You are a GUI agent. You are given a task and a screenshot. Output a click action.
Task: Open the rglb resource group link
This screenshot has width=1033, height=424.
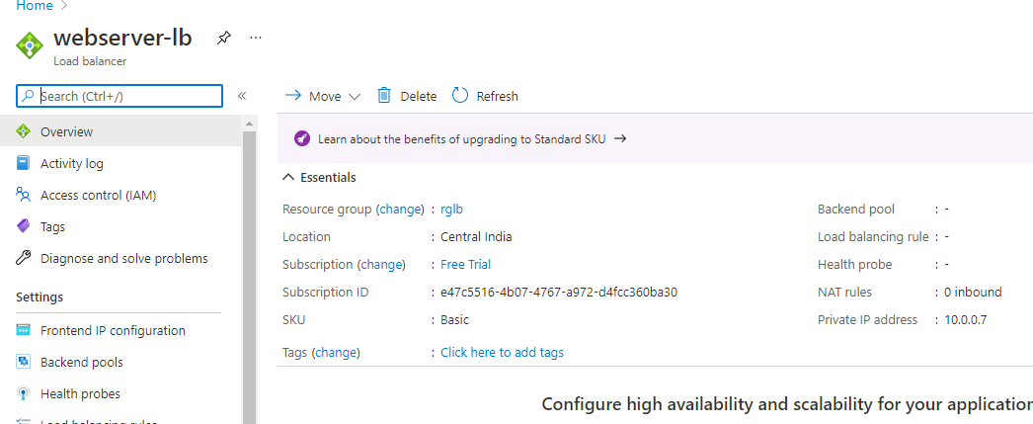pyautogui.click(x=452, y=209)
